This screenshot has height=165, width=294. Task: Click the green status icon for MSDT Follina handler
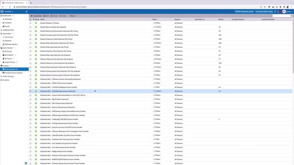(36, 83)
